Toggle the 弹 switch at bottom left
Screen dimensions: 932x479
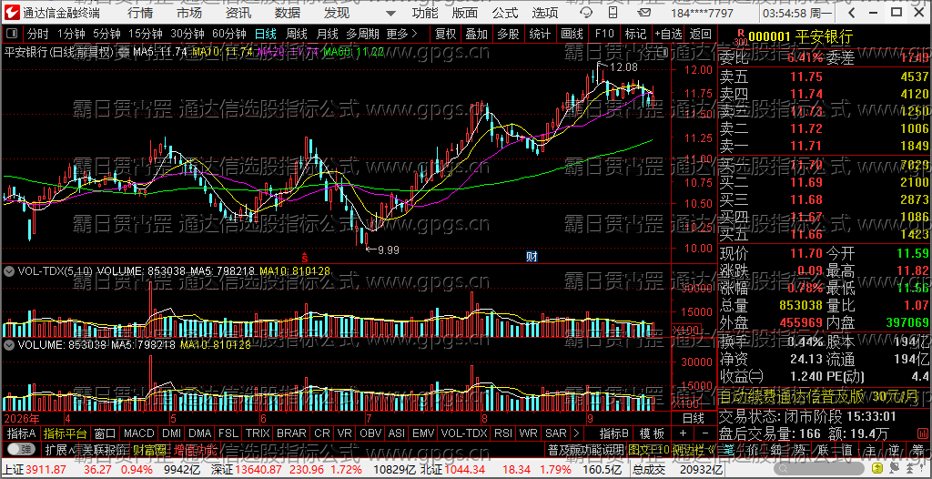pyautogui.click(x=21, y=449)
